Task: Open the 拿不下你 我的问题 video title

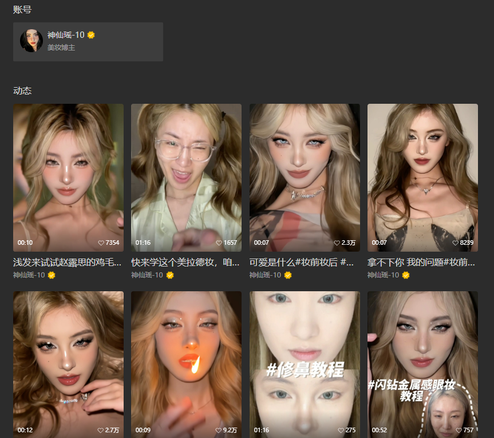Action: click(x=422, y=263)
